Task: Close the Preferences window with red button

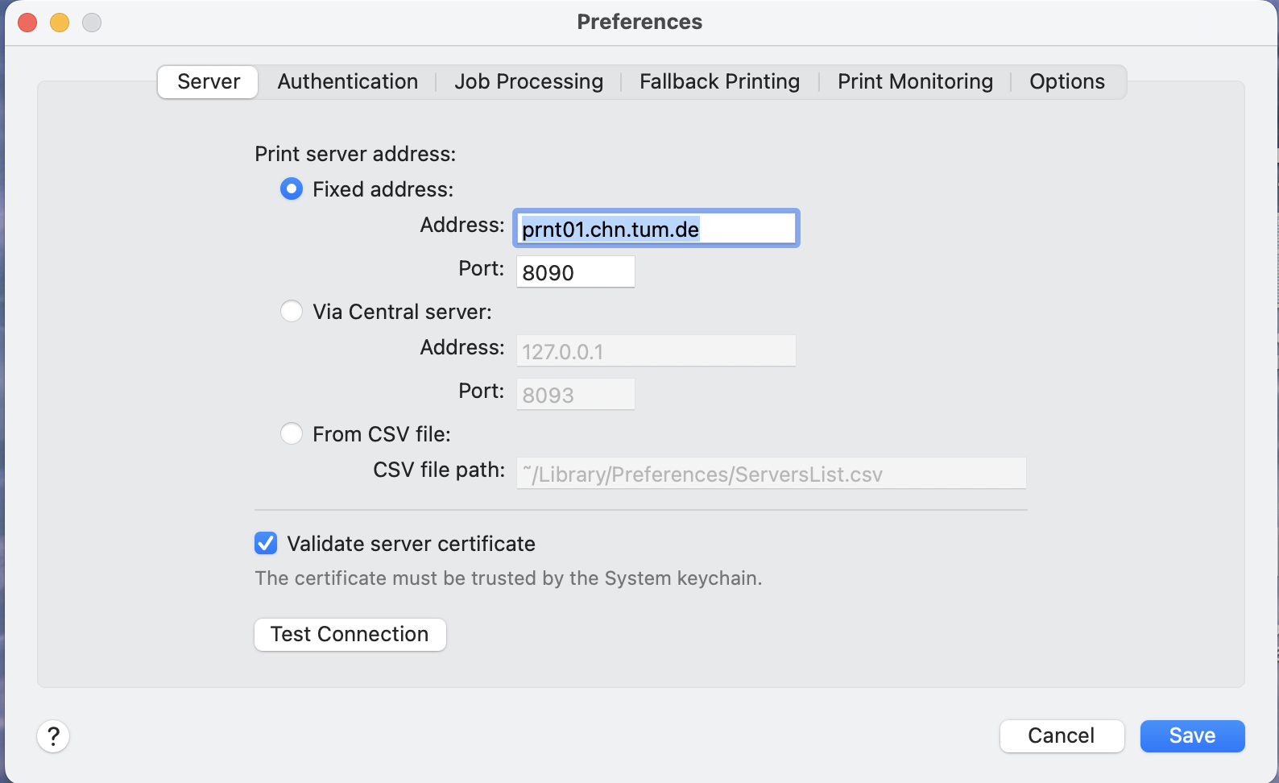Action: (27, 23)
